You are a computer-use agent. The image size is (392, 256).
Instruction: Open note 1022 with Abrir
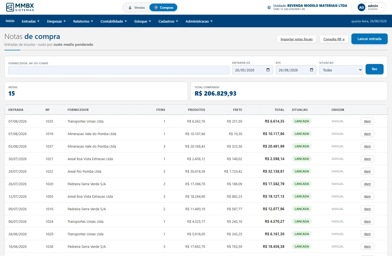[367, 171]
